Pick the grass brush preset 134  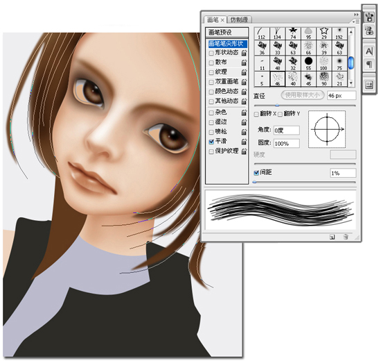point(277,33)
